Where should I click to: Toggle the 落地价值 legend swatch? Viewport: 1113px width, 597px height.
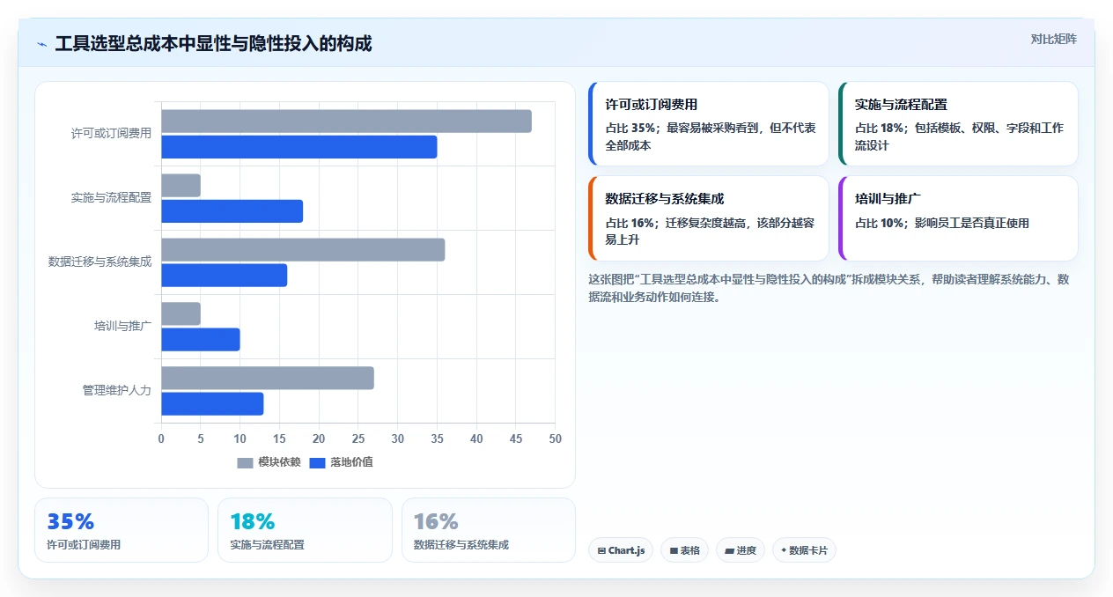pyautogui.click(x=317, y=462)
